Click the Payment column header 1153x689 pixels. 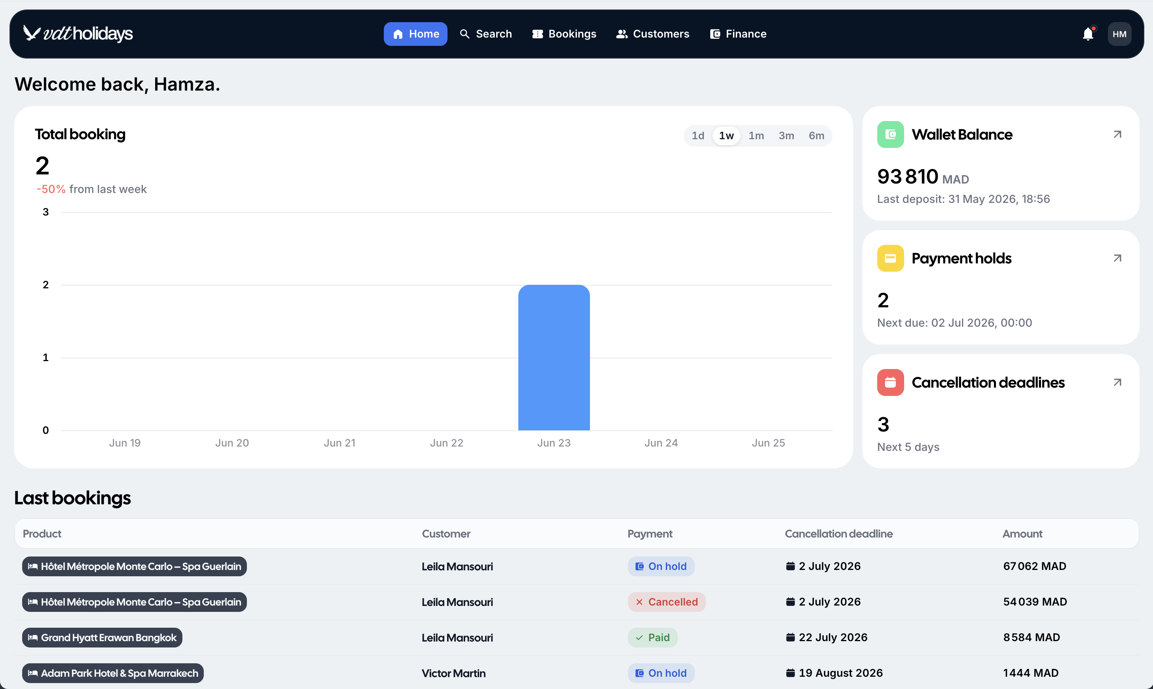pos(650,534)
